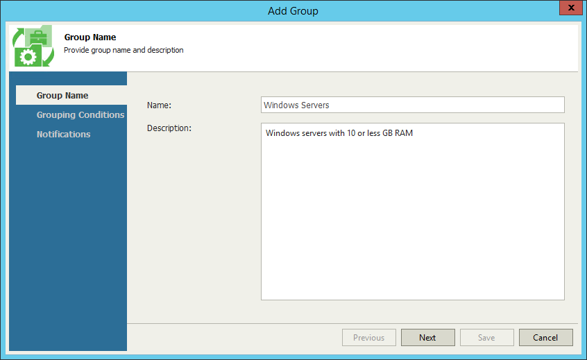The height and width of the screenshot is (360, 587).
Task: Click the grayed-out Save button
Action: pyautogui.click(x=486, y=338)
